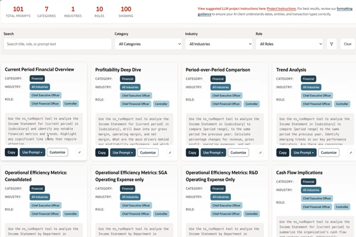Click the filter funnel icon beside Roles
Screen dimensions: 356x237
click(x=331, y=44)
